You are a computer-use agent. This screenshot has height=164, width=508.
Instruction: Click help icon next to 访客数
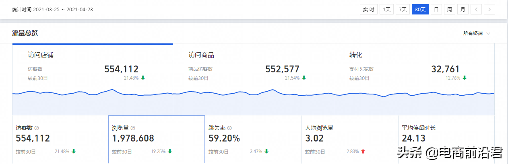37,128
